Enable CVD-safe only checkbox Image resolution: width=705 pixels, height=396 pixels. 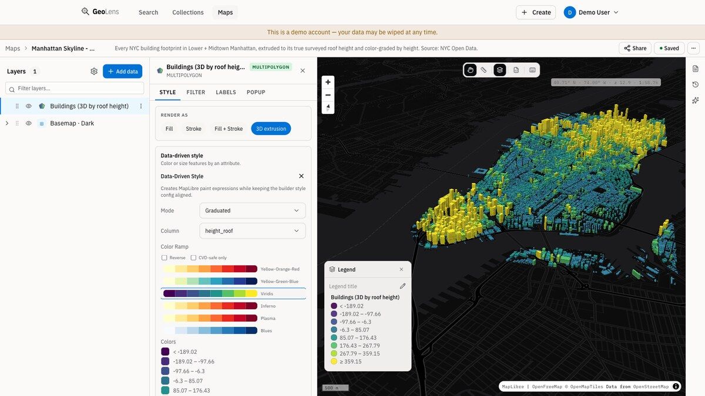(193, 258)
